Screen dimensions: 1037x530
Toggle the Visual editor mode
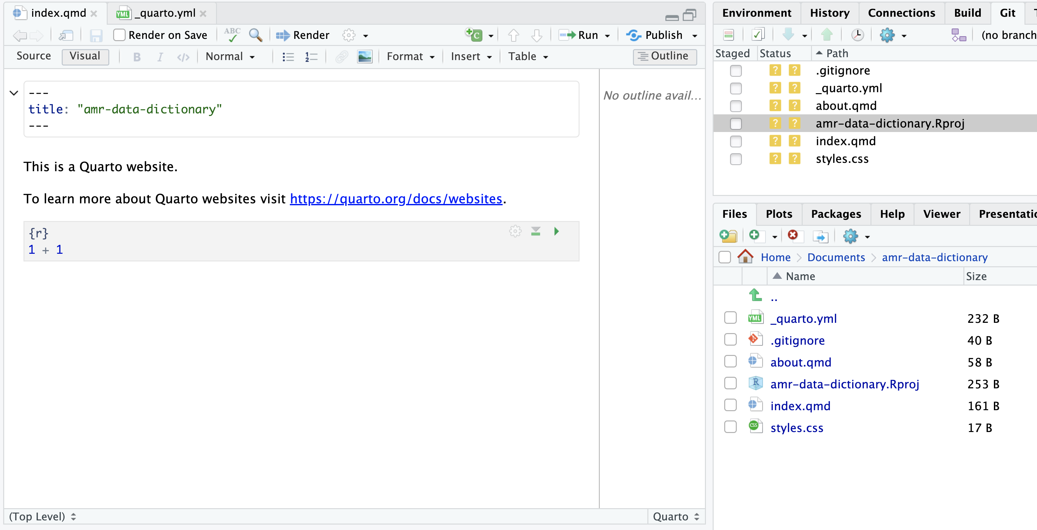click(85, 56)
